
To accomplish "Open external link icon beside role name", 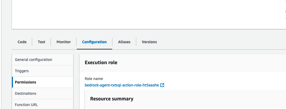I will pos(162,85).
